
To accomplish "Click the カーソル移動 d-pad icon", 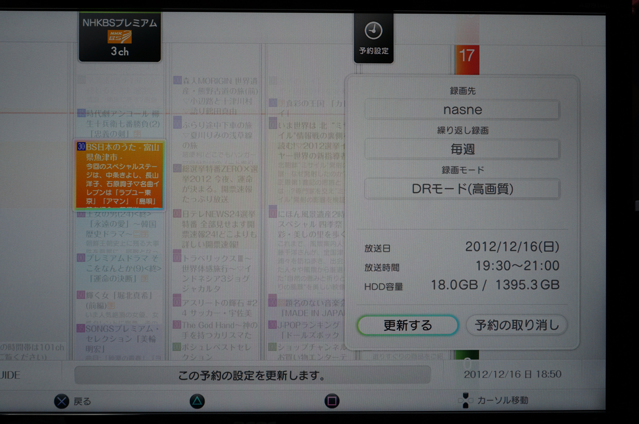I will (465, 401).
